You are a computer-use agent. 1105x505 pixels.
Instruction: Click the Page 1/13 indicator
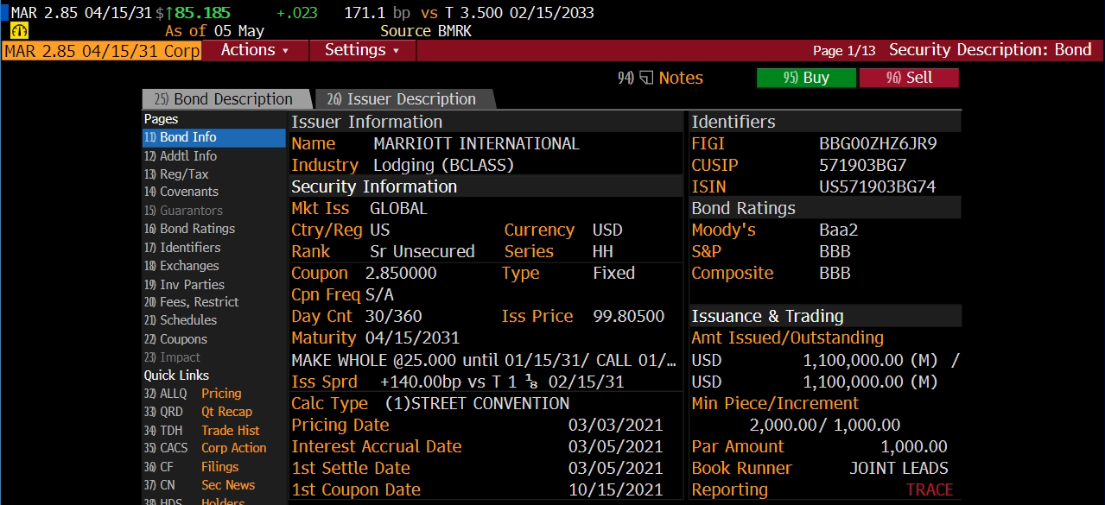(844, 51)
